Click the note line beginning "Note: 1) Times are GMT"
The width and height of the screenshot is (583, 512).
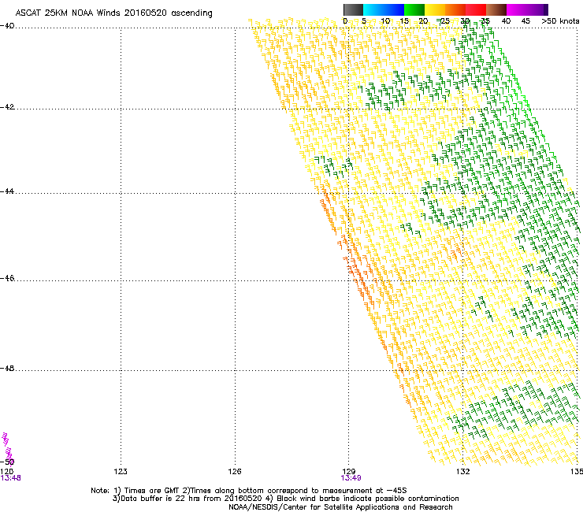tap(249, 491)
